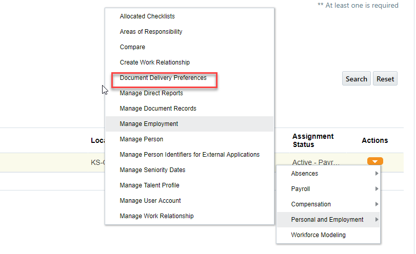Select Manage Person menu item
The image size is (416, 254).
(x=142, y=139)
